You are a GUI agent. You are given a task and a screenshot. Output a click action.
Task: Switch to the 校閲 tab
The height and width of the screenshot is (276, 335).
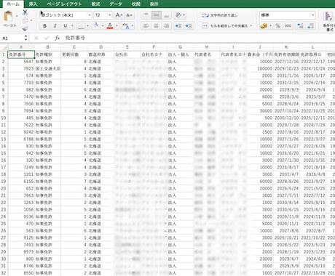coord(136,4)
